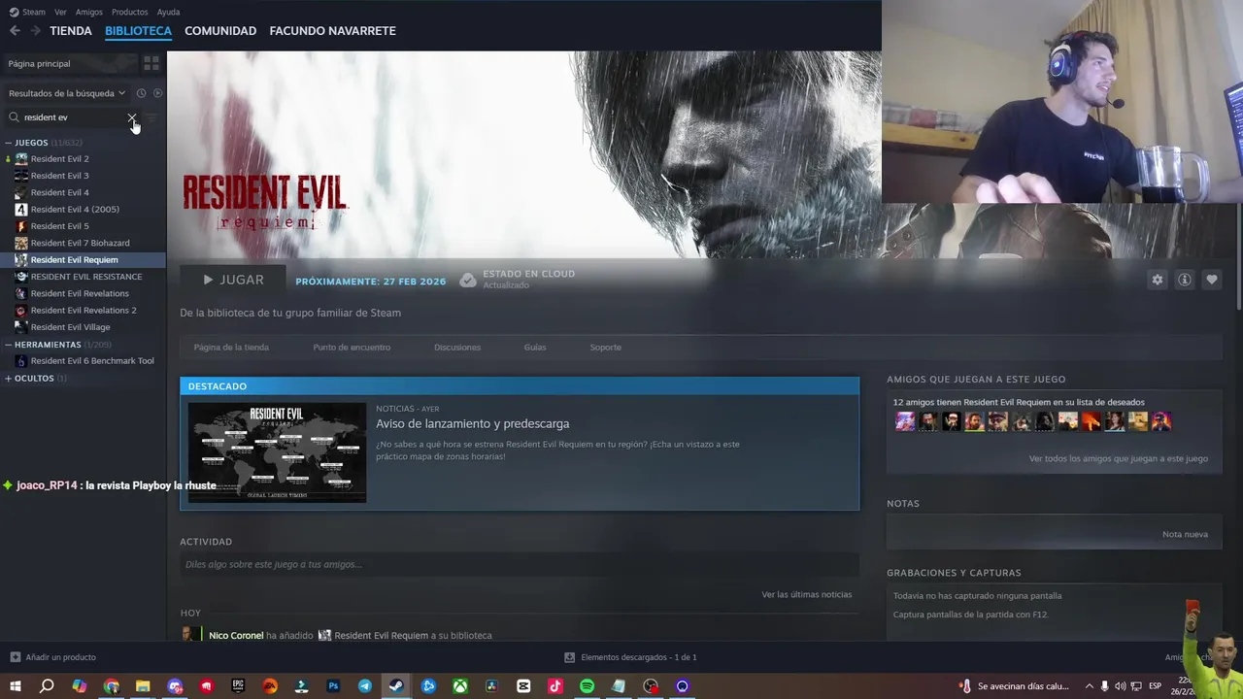Switch to the COMUNIDAD tab
Viewport: 1243px width, 699px height.
click(x=220, y=31)
